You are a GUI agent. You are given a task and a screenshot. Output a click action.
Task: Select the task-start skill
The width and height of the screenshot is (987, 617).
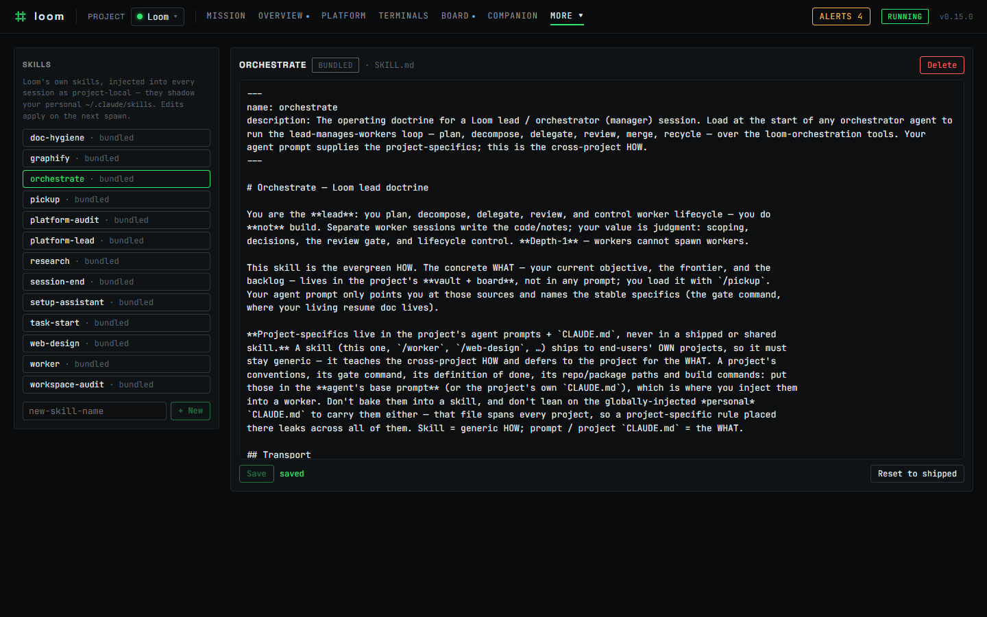point(117,323)
